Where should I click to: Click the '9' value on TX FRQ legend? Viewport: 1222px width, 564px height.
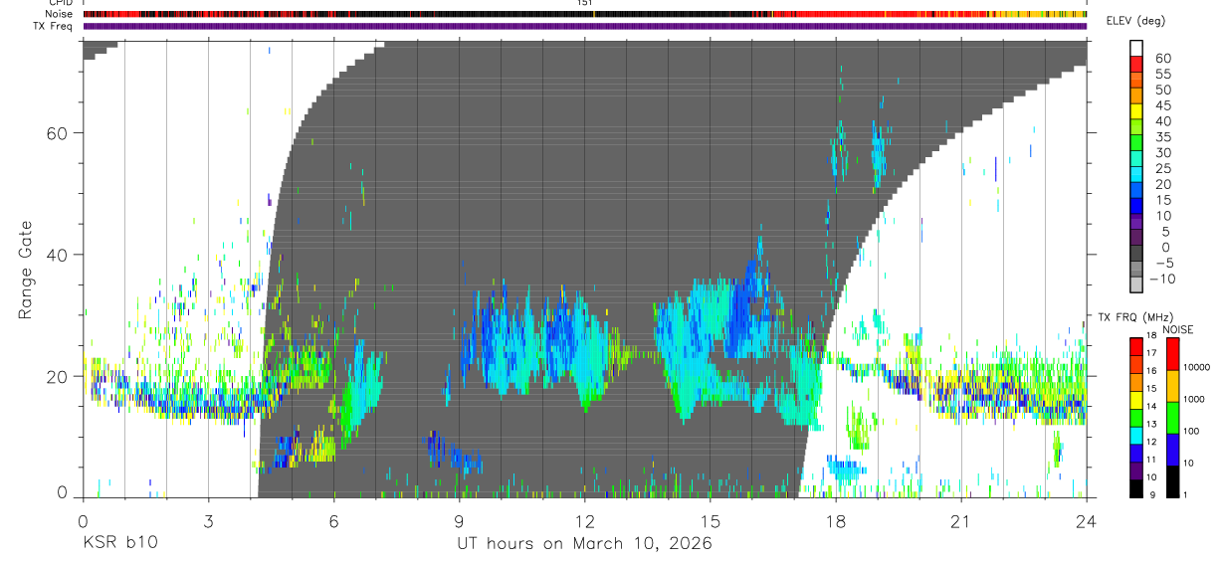tap(1152, 495)
